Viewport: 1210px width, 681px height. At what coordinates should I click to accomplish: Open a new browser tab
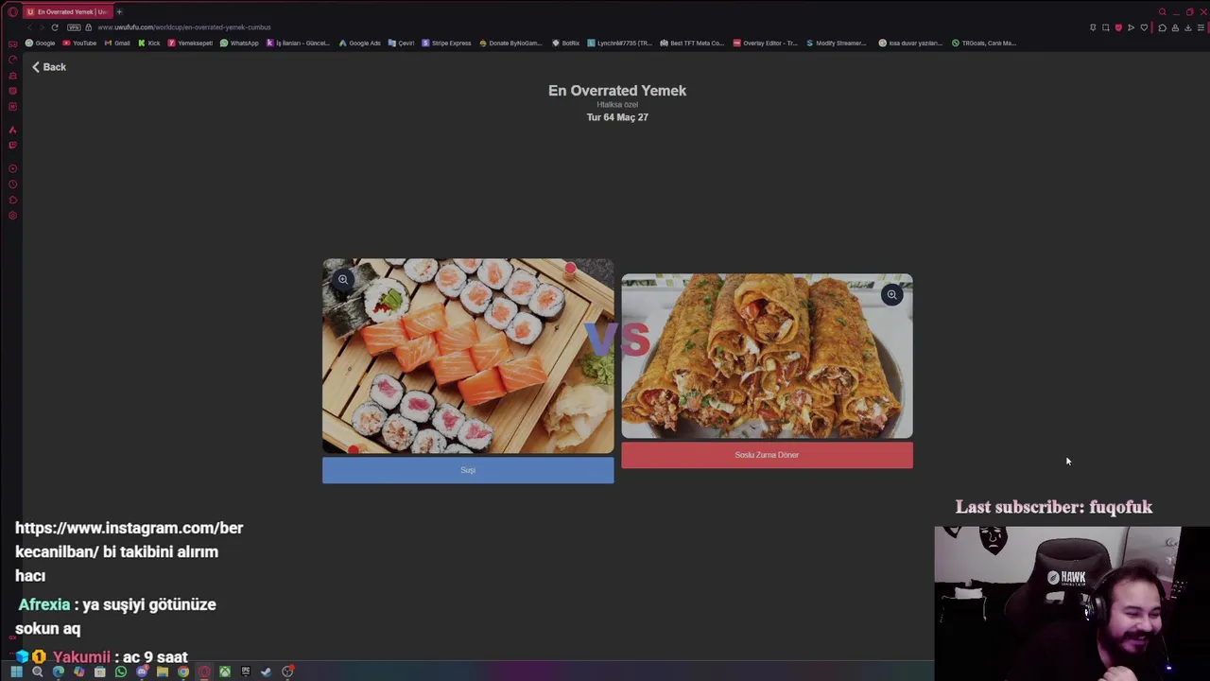119,11
